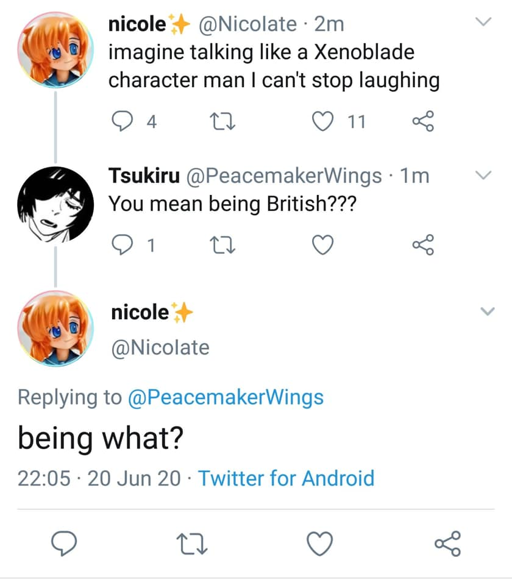Share Tsukiru's tweet
The width and height of the screenshot is (512, 585).
point(423,245)
